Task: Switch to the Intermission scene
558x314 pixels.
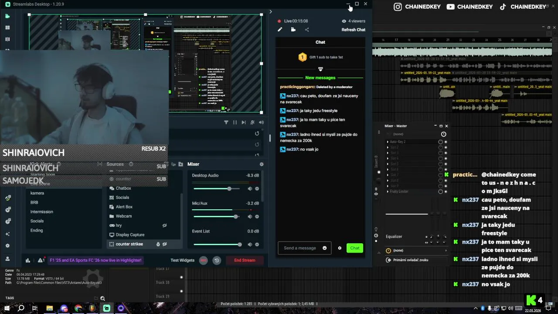Action: (42, 212)
